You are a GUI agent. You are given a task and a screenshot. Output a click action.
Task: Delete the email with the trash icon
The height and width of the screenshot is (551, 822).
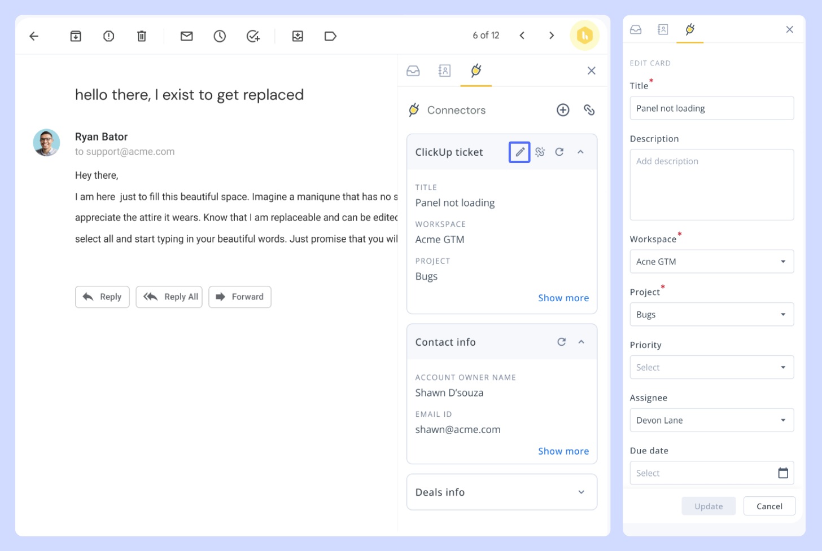tap(142, 36)
